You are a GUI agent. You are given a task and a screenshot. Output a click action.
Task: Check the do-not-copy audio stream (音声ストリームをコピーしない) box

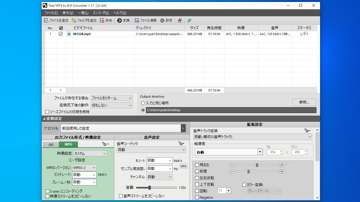coord(121,196)
